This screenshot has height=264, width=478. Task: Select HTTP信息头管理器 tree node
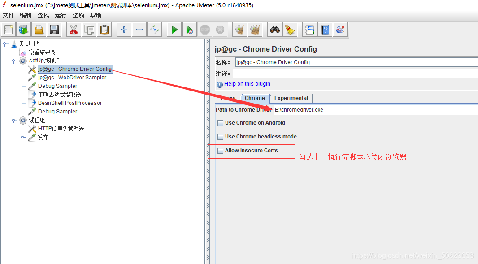[x=61, y=129]
